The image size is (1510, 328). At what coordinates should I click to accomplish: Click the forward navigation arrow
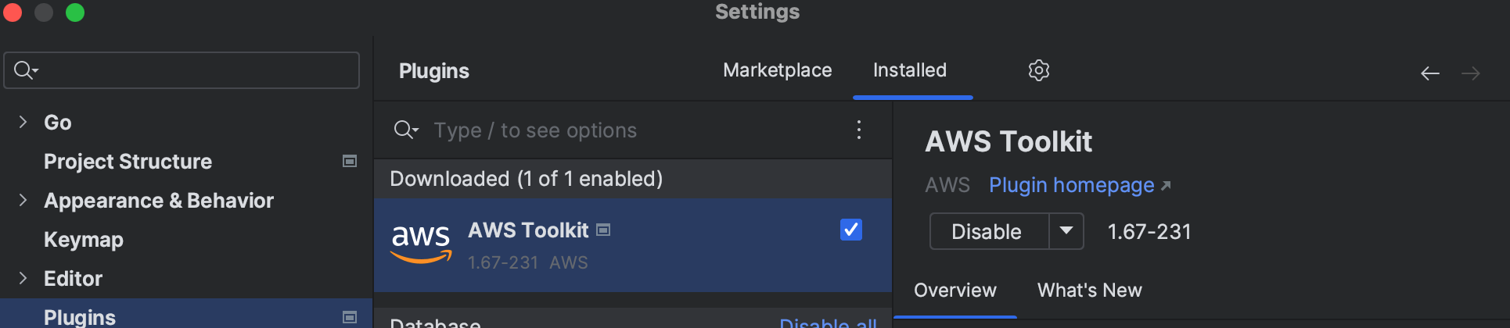(1471, 73)
